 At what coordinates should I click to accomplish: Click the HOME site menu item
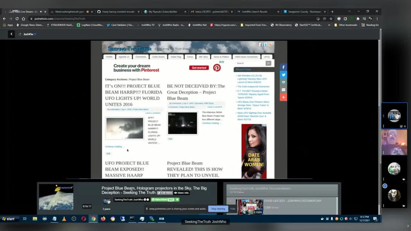click(109, 57)
